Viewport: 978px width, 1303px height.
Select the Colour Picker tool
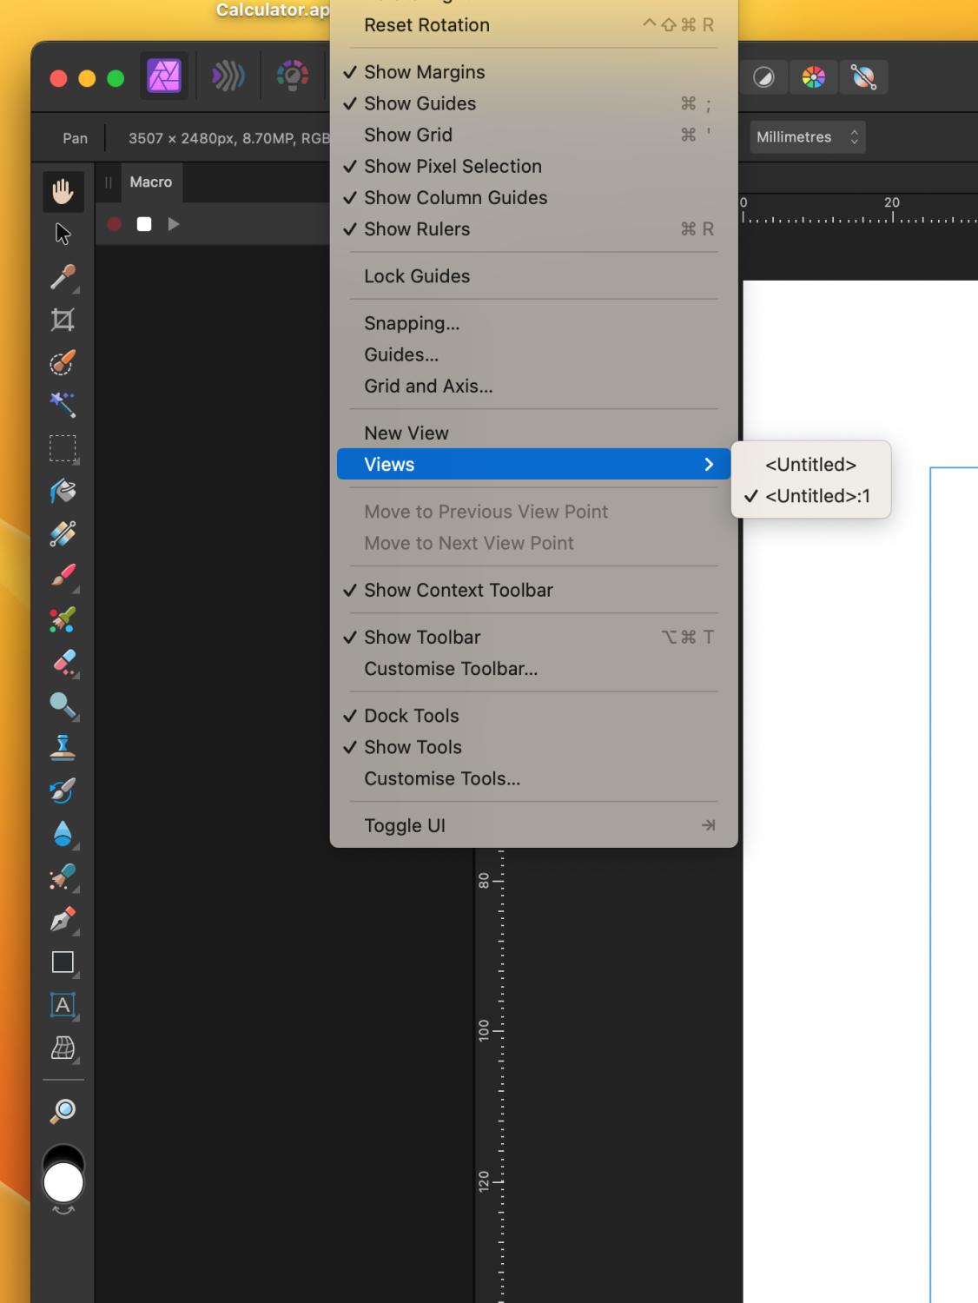pyautogui.click(x=63, y=277)
